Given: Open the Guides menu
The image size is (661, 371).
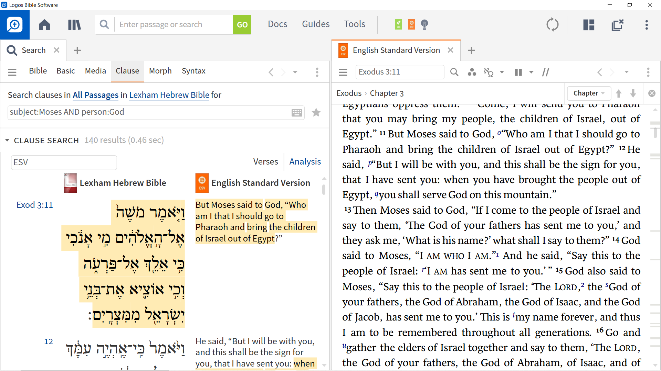Looking at the screenshot, I should click(316, 24).
